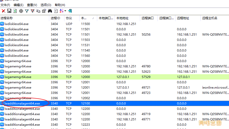The height and width of the screenshot is (129, 229).
Task: Click remote port value 50256
Action: point(146,35)
